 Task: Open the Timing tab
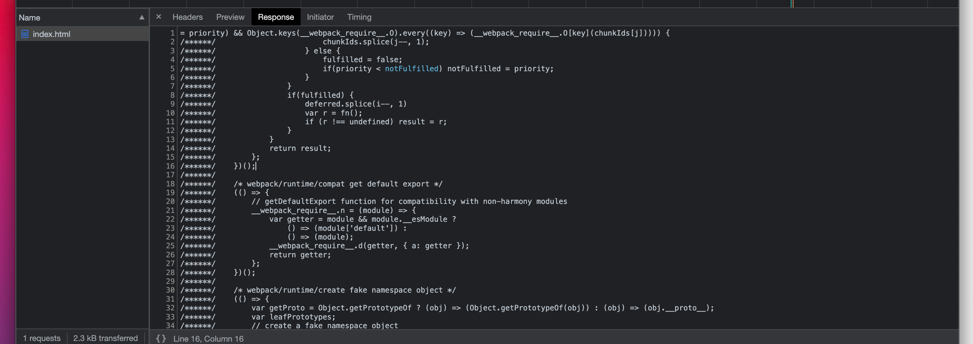point(359,17)
